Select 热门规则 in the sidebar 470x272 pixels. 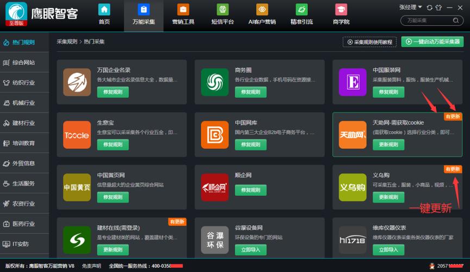pyautogui.click(x=24, y=42)
